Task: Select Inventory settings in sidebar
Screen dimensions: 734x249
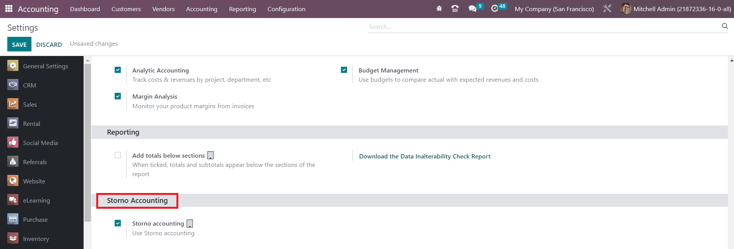Action: (36, 239)
